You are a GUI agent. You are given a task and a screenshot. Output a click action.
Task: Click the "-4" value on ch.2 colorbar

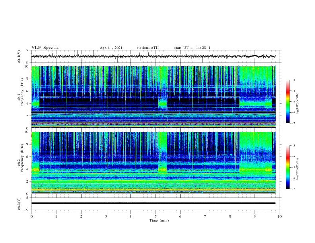pyautogui.click(x=293, y=156)
